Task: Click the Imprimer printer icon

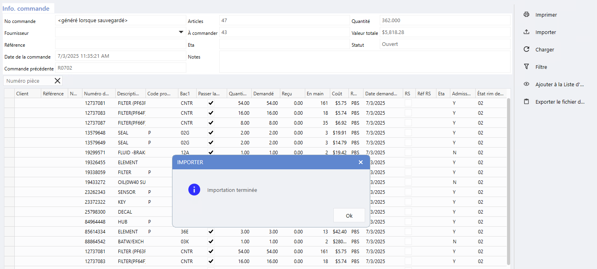Action: click(x=526, y=15)
